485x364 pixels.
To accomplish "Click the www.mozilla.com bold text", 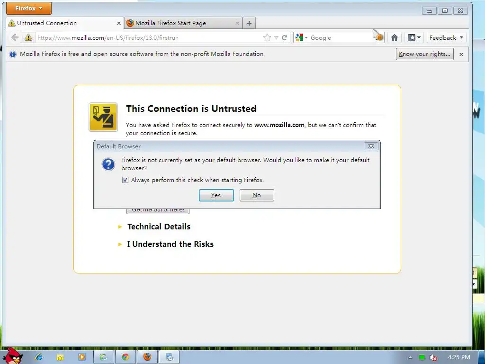I will (x=279, y=125).
